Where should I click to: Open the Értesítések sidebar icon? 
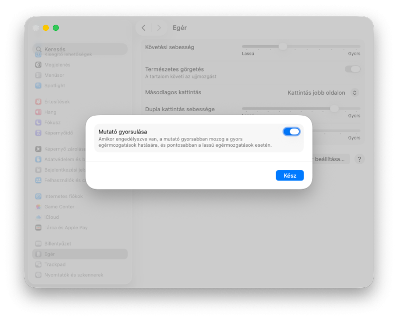point(38,102)
